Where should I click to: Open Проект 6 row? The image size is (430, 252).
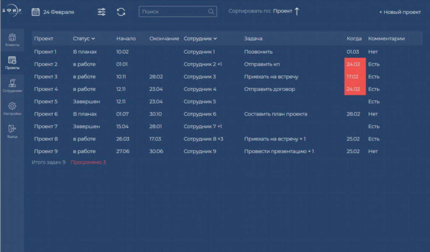227,114
